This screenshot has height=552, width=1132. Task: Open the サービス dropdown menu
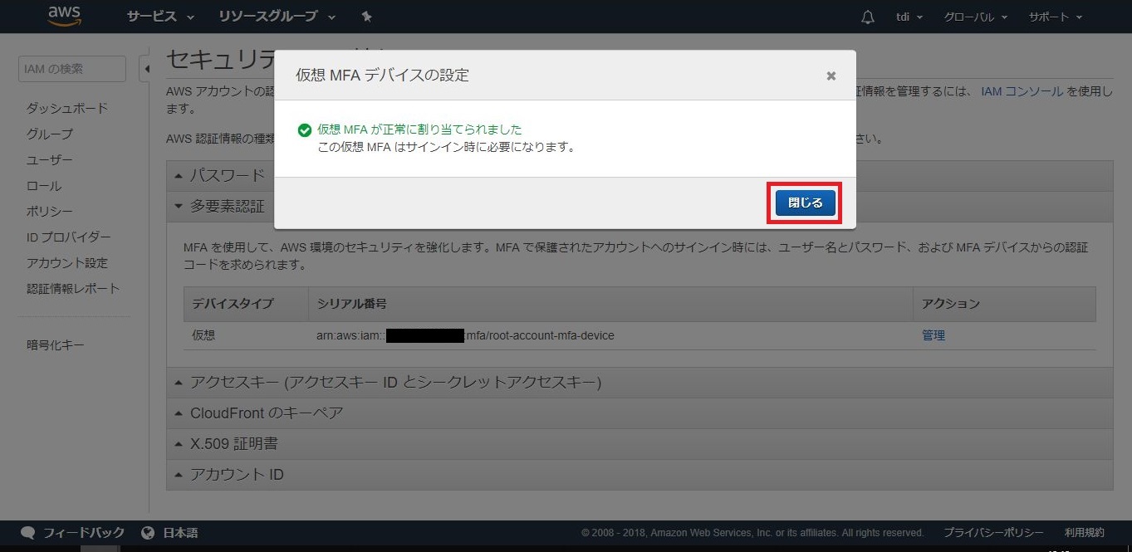[160, 17]
